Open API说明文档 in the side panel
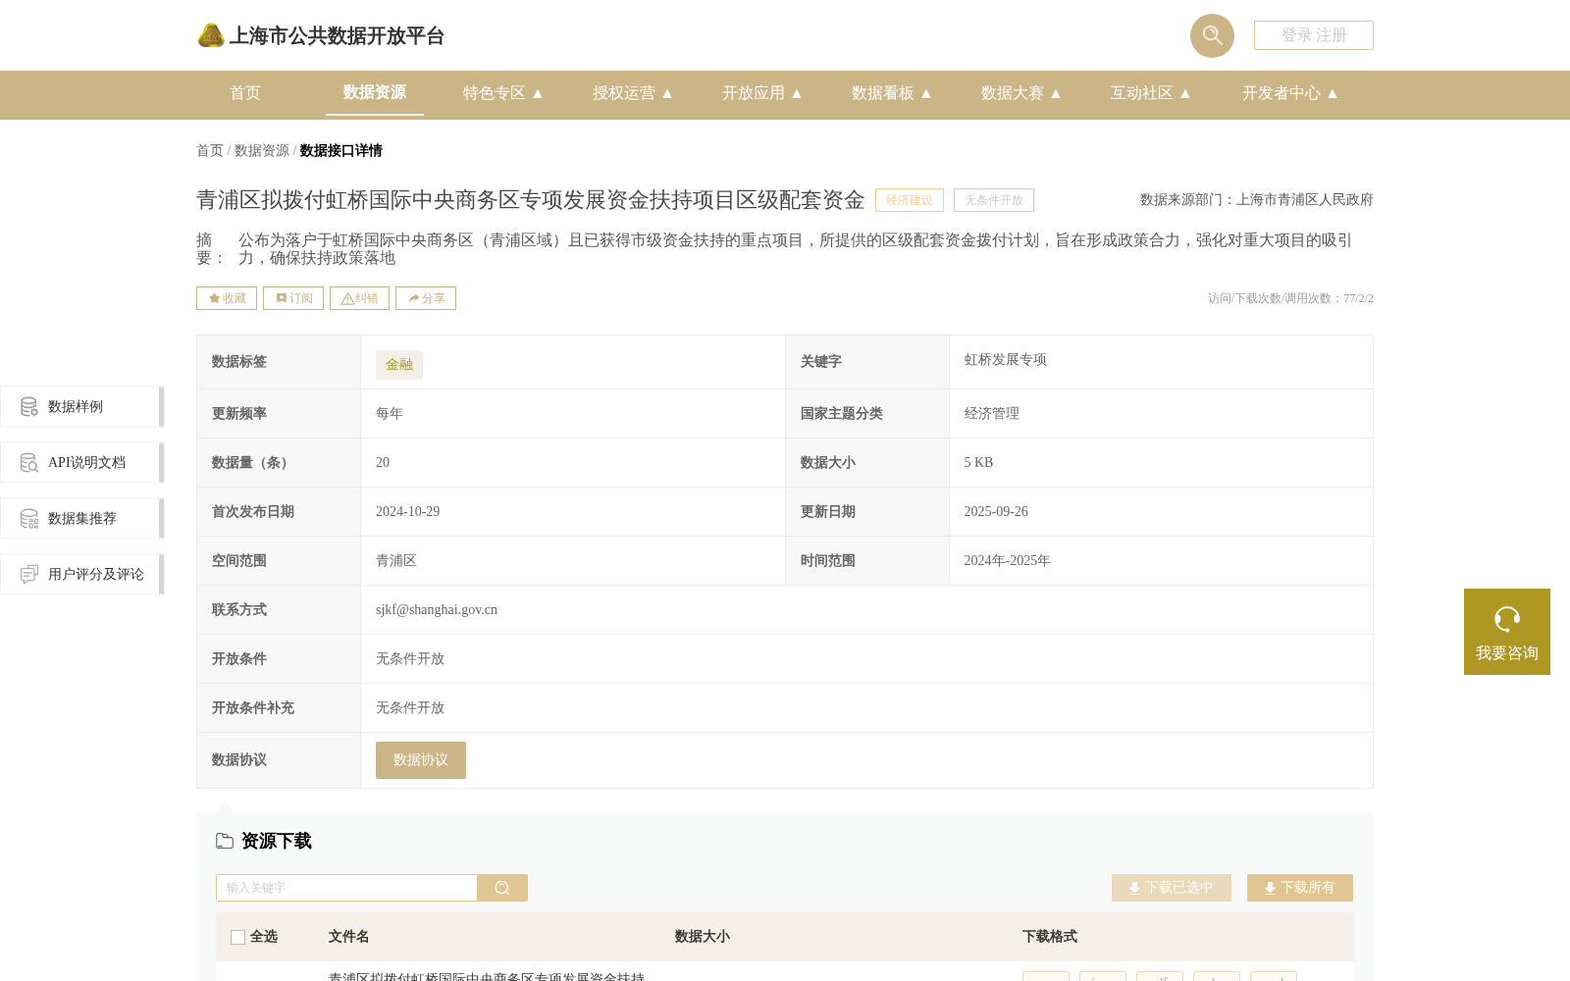Image resolution: width=1570 pixels, height=981 pixels. point(82,462)
